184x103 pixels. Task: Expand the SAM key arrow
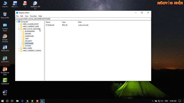[x=21, y=39]
